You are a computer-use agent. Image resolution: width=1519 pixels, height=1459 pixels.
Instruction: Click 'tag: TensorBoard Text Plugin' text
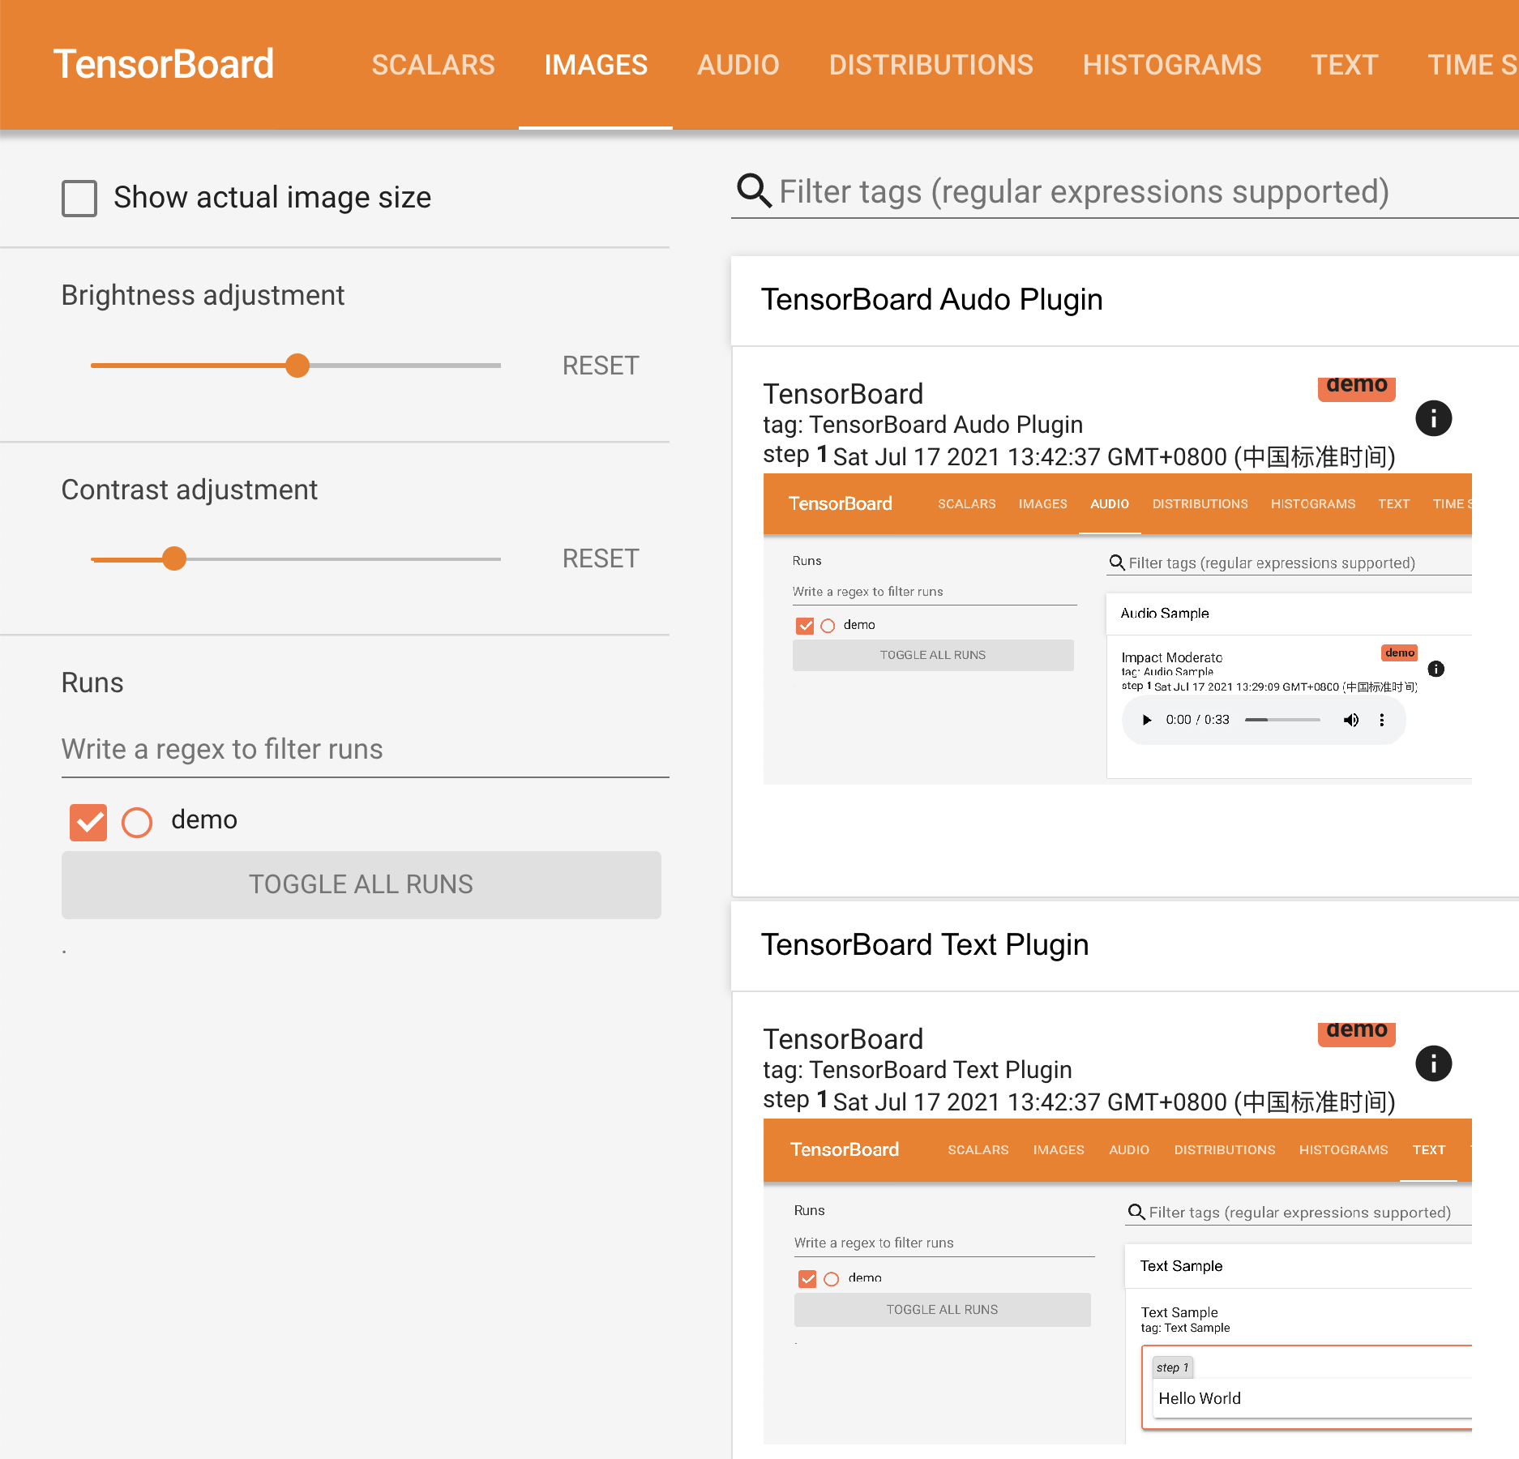click(x=918, y=1070)
